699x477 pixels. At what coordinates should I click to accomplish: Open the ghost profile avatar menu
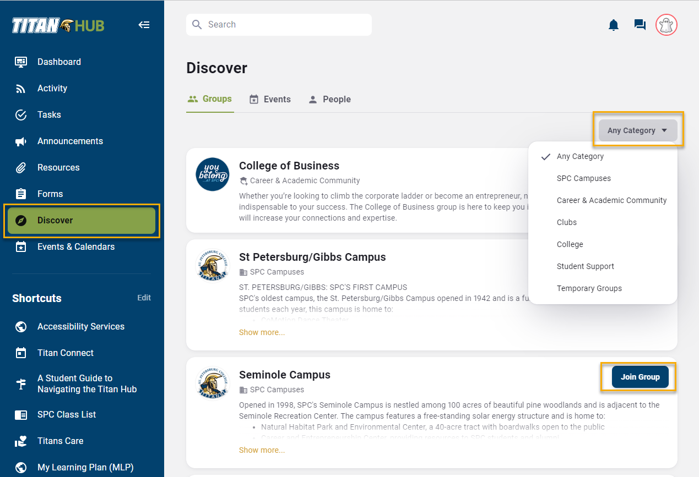(667, 25)
